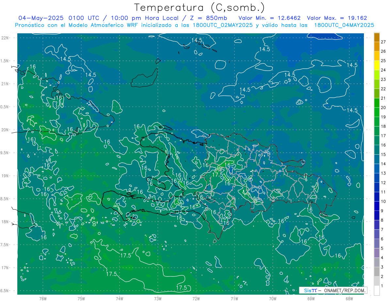Click the green legend swatch between 19 and 20

coord(377,112)
